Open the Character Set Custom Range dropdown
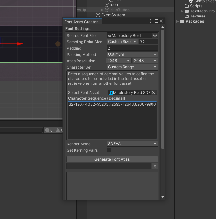The height and width of the screenshot is (219, 216). 132,67
